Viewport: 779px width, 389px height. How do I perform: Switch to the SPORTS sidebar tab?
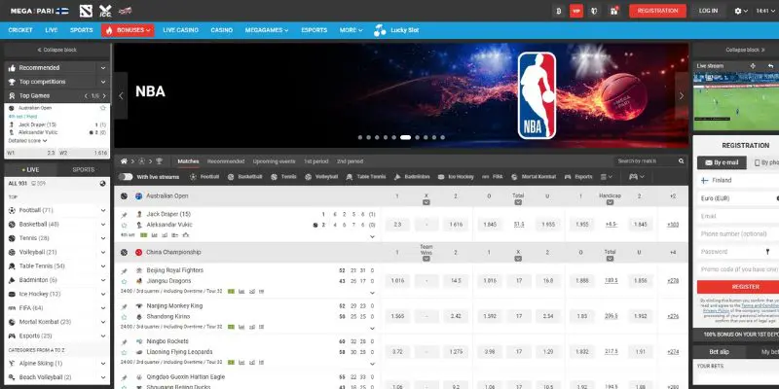(x=84, y=169)
